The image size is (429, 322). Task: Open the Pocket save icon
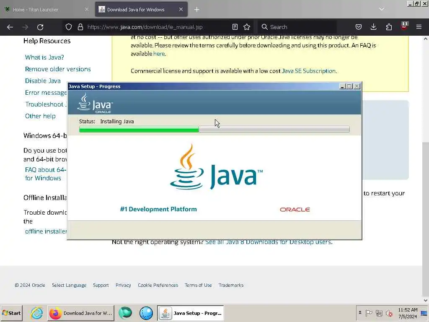[359, 27]
